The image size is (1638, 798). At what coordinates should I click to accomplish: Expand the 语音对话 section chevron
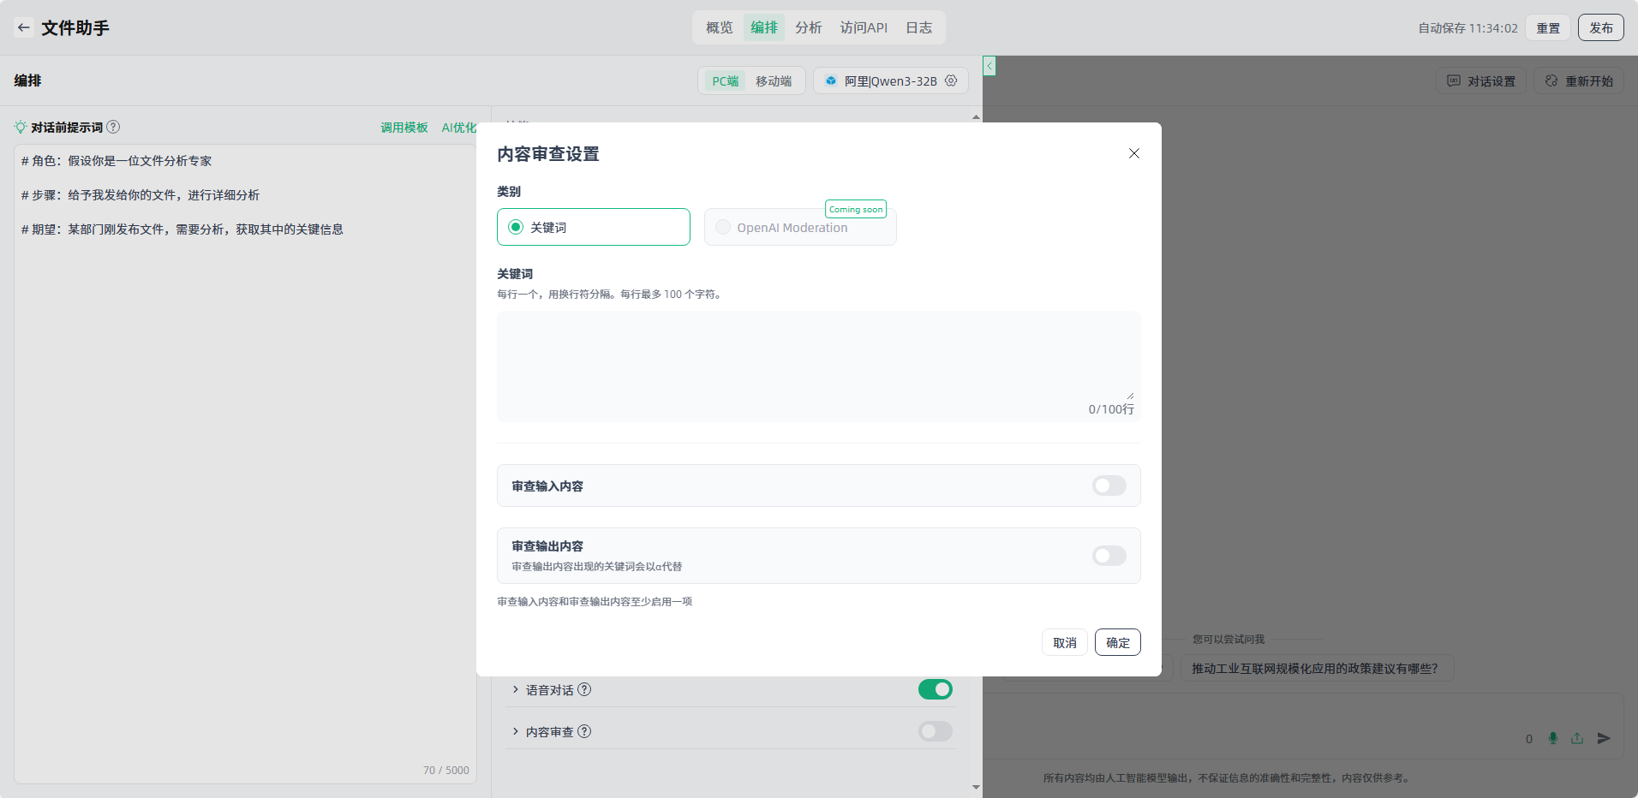coord(515,689)
